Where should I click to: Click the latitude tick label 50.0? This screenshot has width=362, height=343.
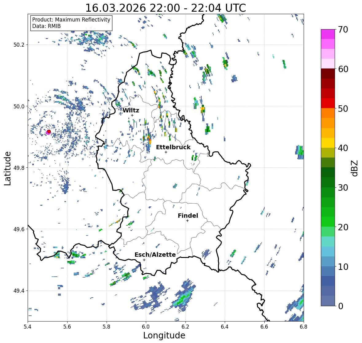19,107
